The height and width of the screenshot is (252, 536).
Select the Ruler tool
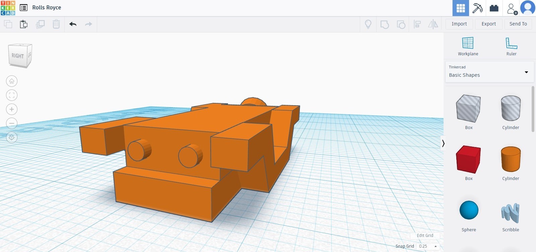511,46
